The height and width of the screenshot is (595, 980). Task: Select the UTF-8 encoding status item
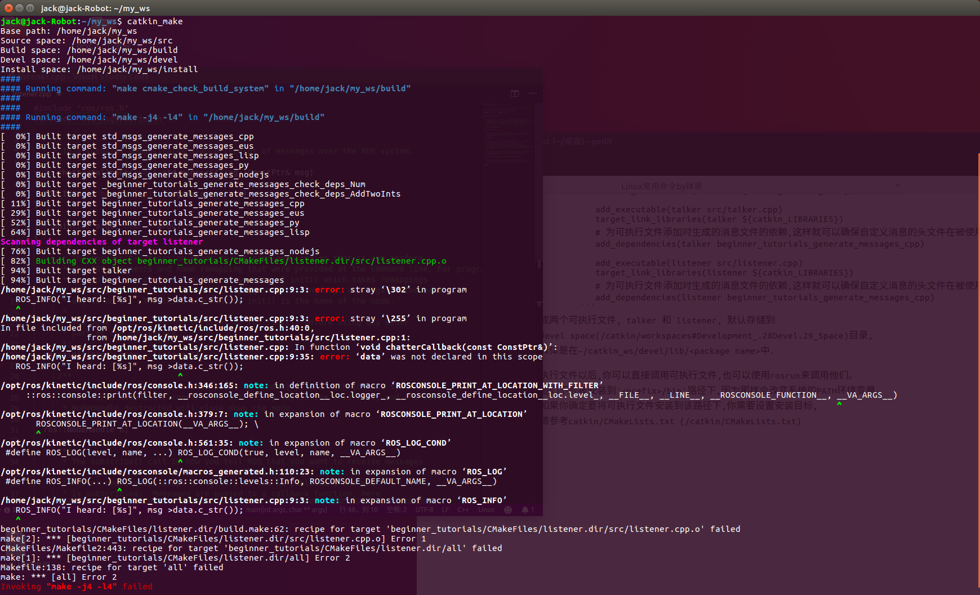[424, 510]
